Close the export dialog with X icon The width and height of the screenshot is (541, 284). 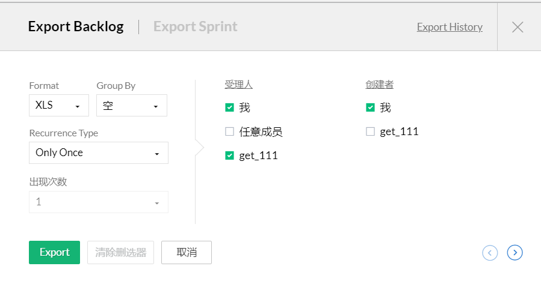point(518,27)
